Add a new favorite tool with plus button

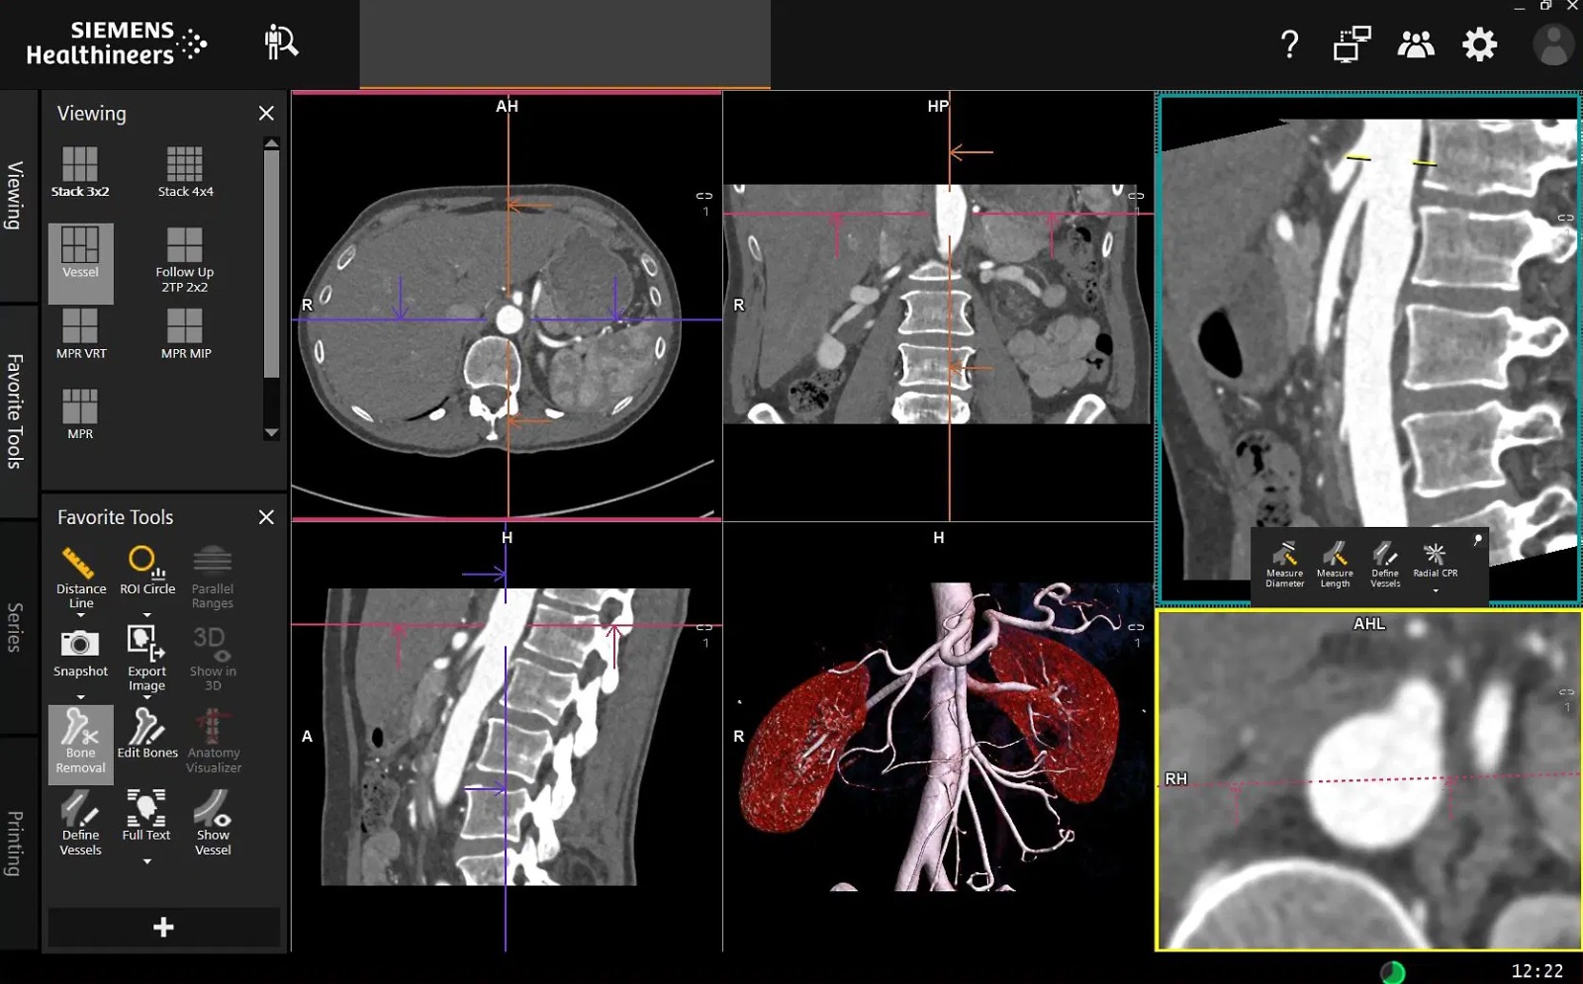tap(164, 927)
